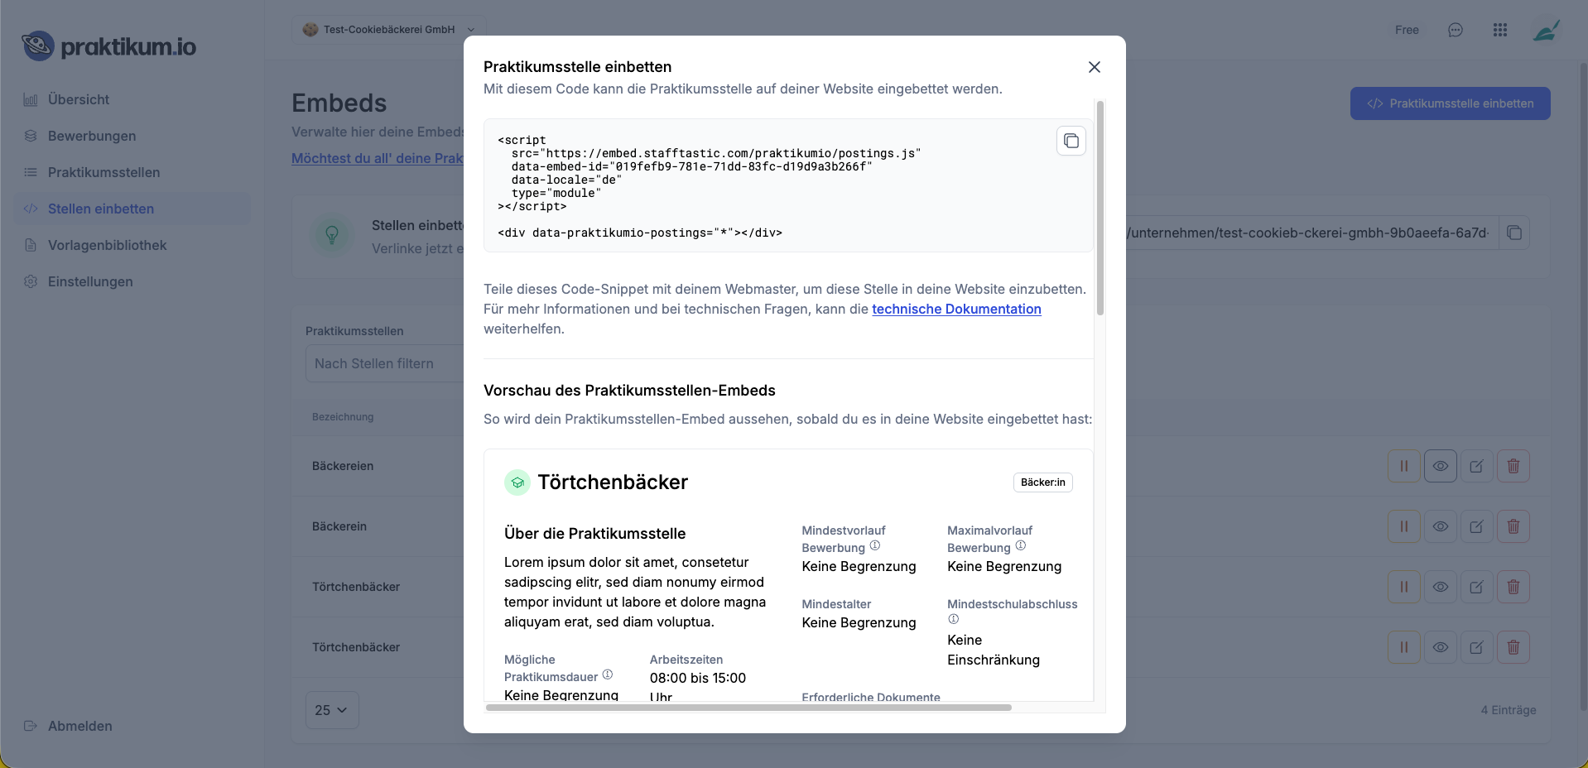Edit the Bäckerein embed entry
1588x768 pixels.
(x=1477, y=526)
